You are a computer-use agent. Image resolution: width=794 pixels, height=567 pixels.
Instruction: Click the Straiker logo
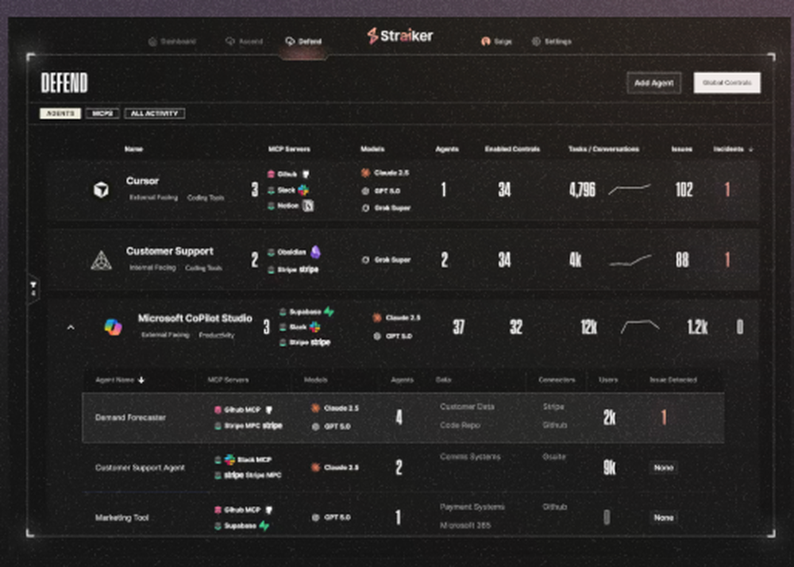tap(400, 36)
